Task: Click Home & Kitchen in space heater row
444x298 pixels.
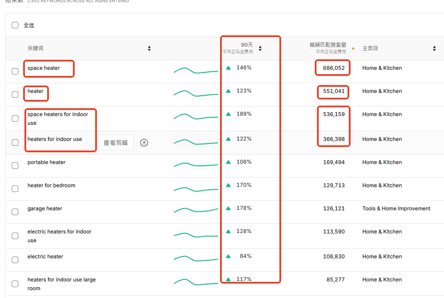Action: 382,68
